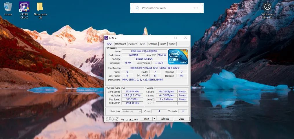This screenshot has height=139, width=294.
Task: Open the Nova pasta (3) folder
Action: (x=40, y=10)
